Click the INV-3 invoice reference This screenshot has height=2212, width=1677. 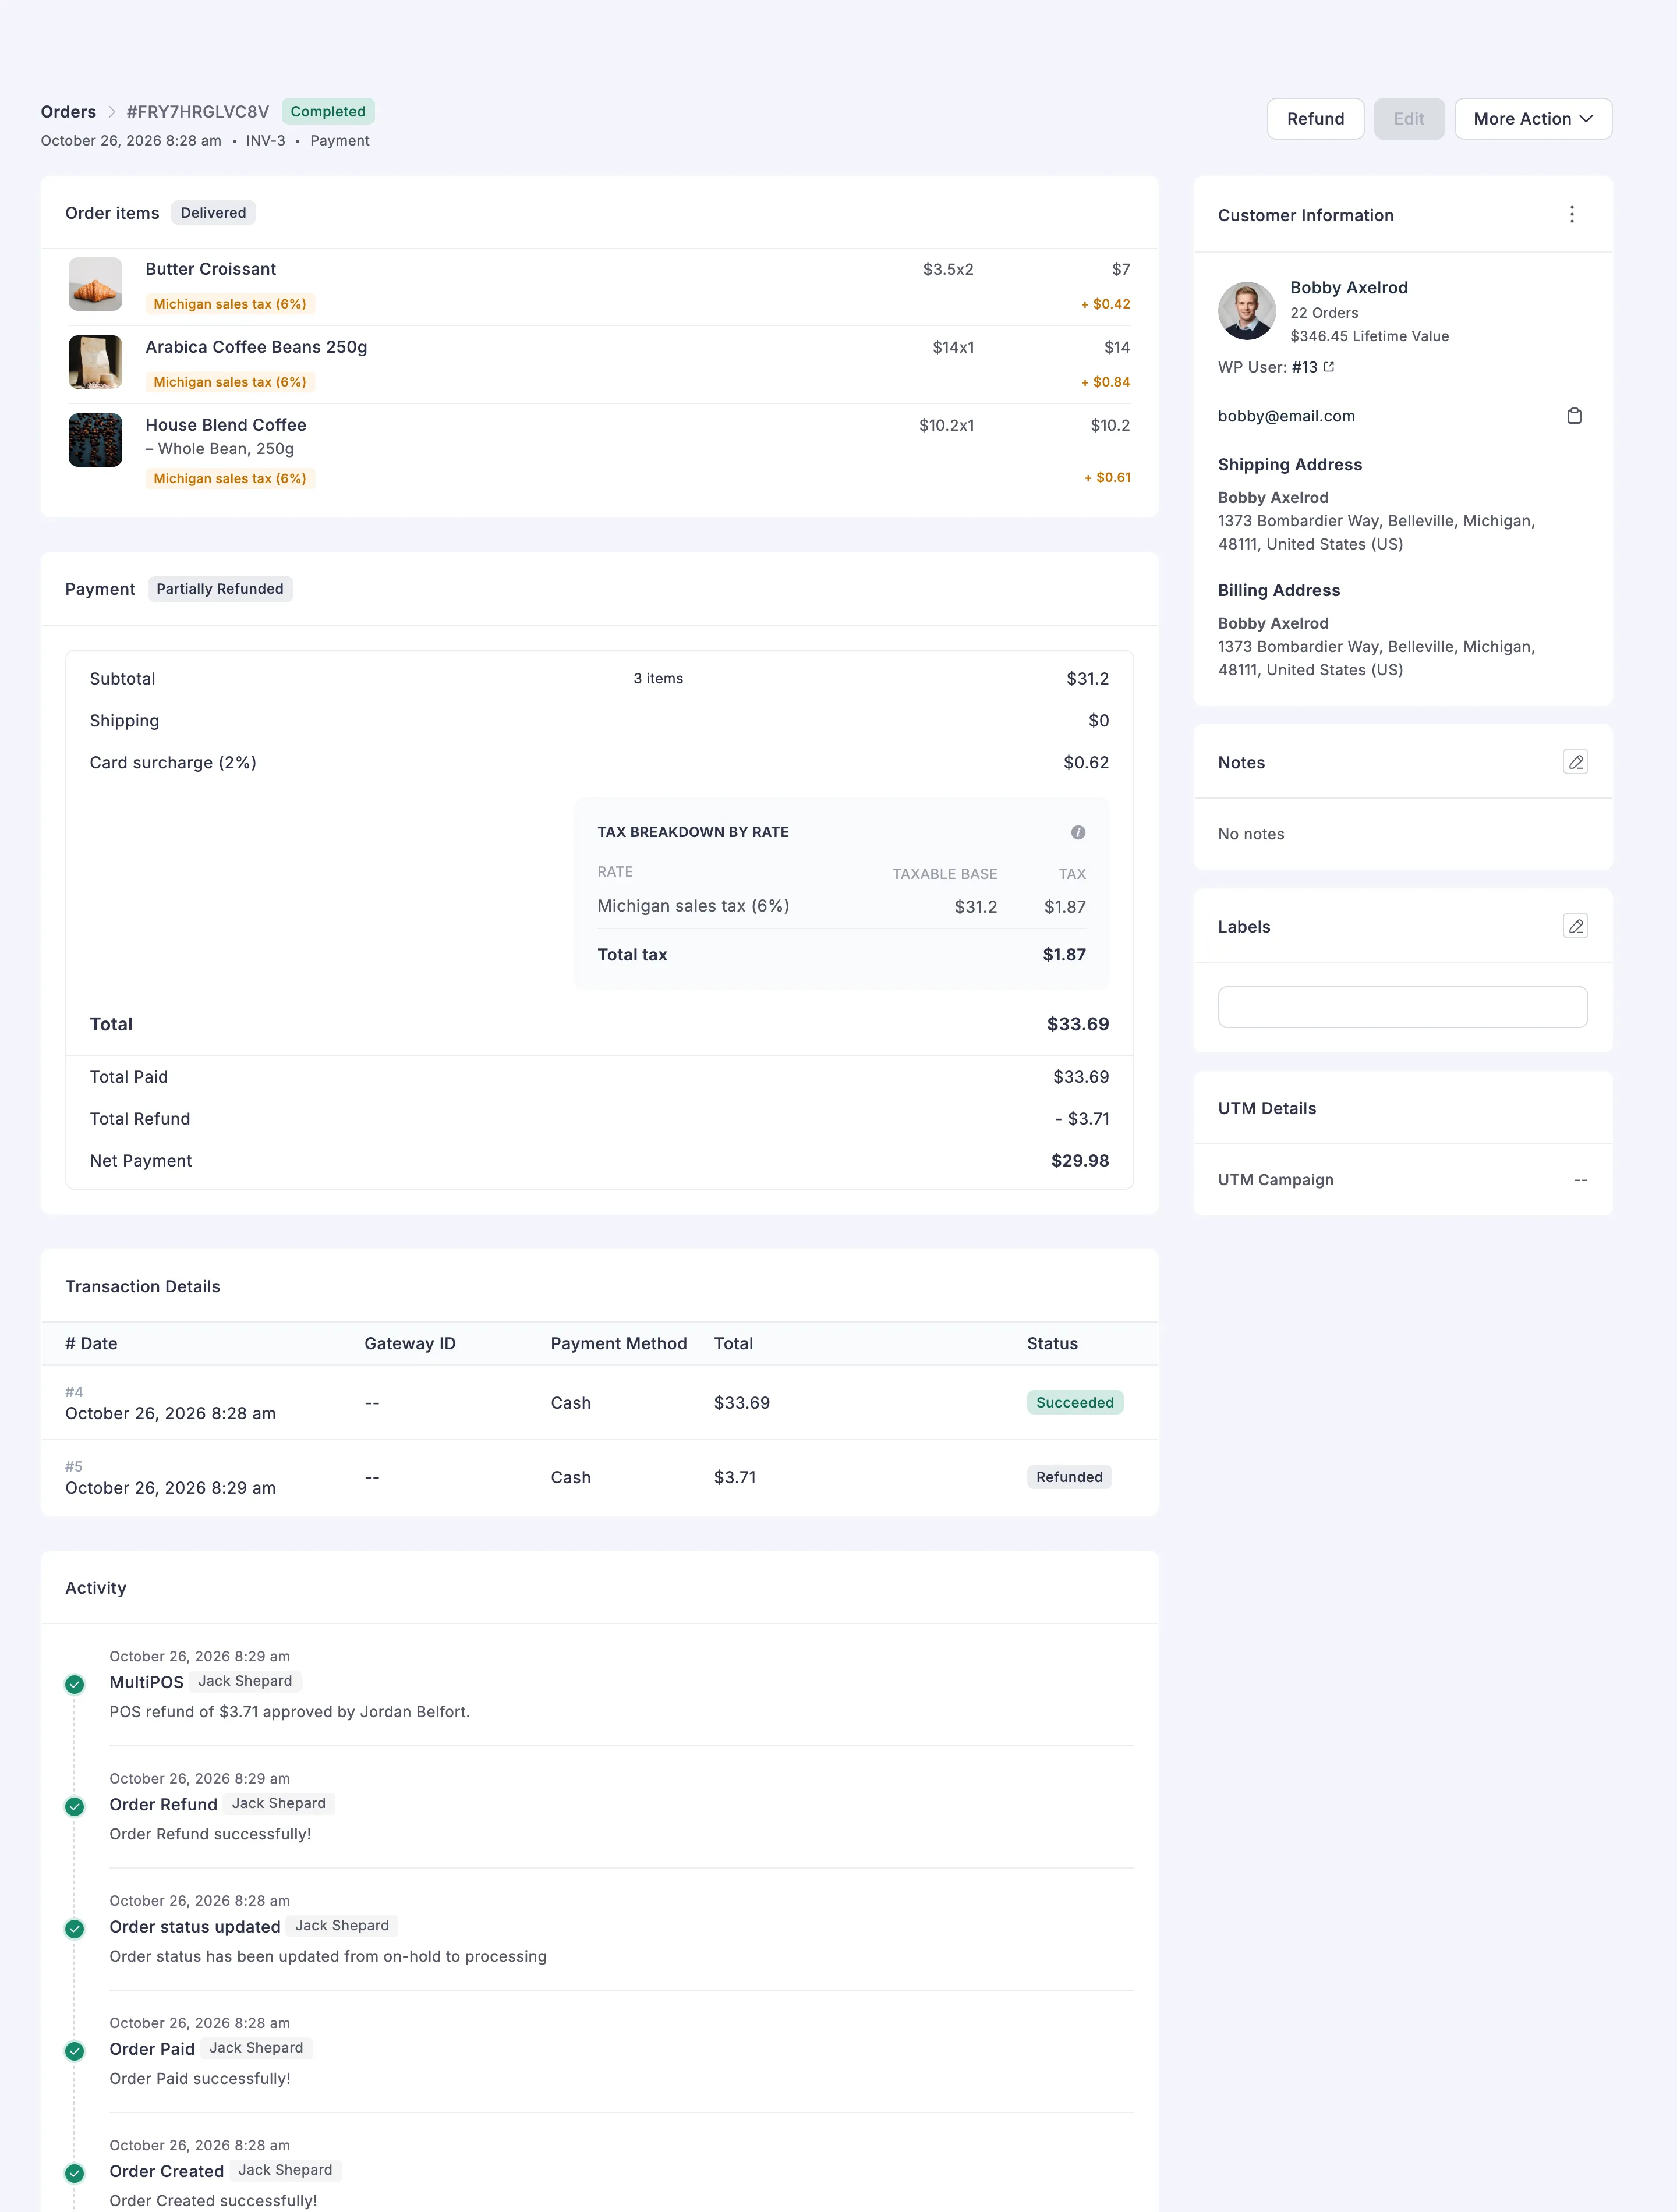click(265, 141)
